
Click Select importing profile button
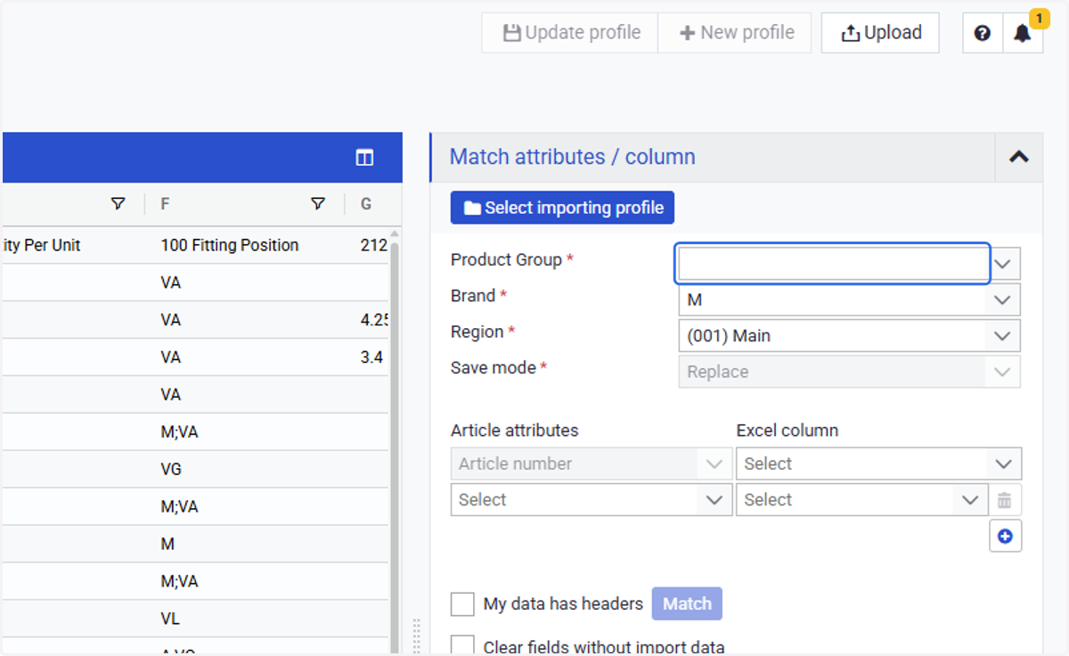pos(562,208)
